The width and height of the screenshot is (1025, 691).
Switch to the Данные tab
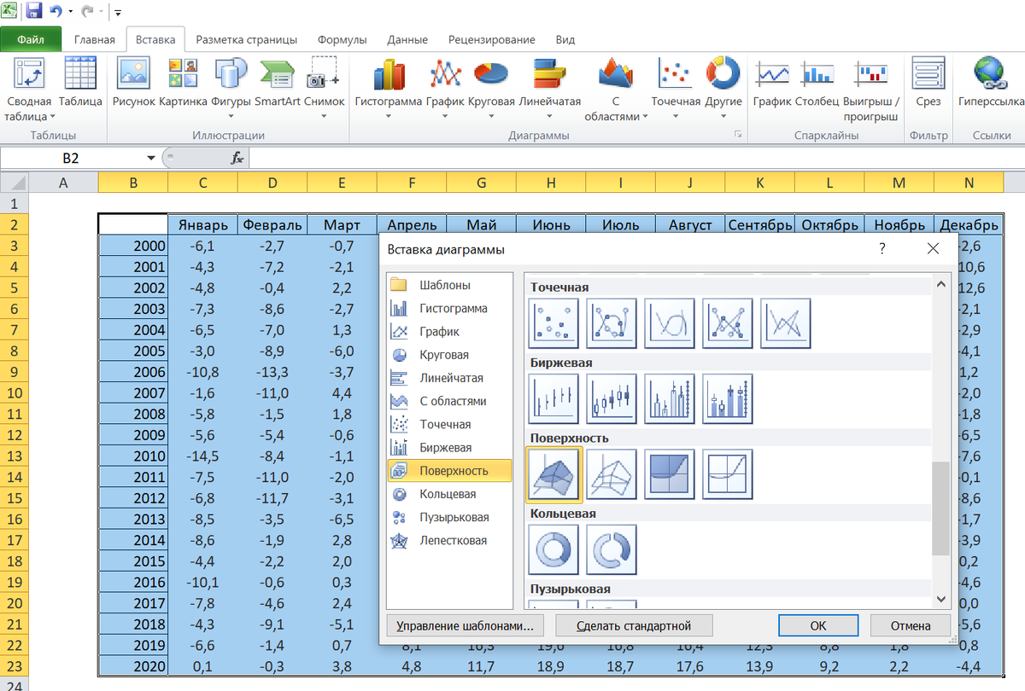(407, 39)
